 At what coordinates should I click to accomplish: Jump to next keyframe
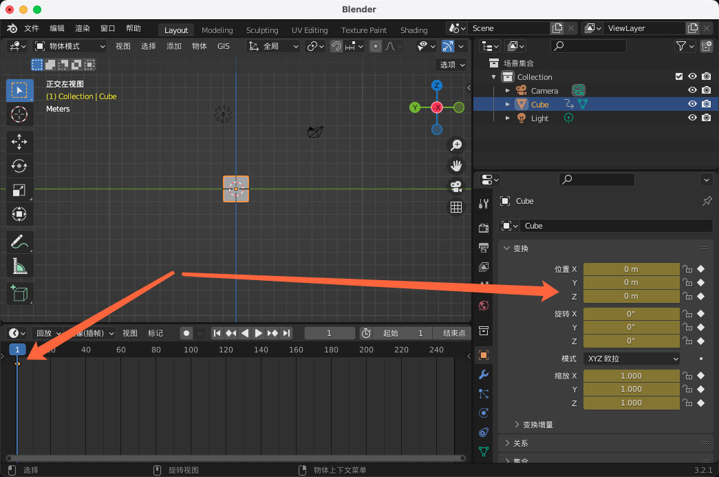[272, 333]
